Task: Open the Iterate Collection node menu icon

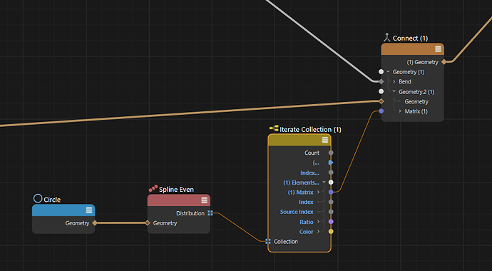Action: (324, 140)
